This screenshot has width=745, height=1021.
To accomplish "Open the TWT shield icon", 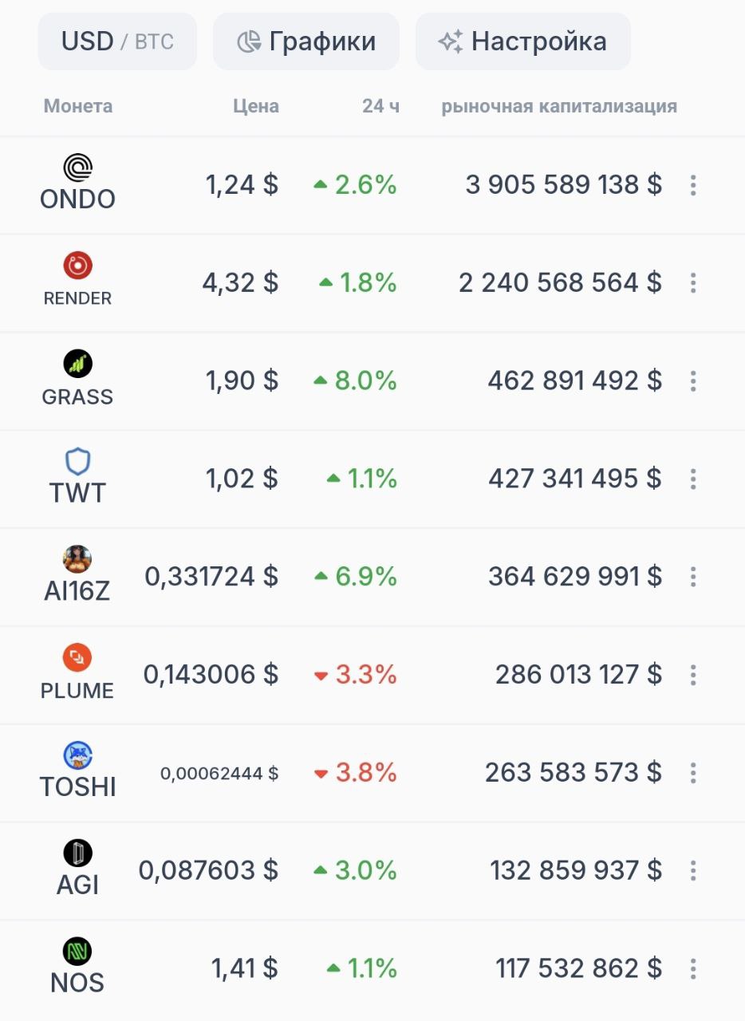I will pyautogui.click(x=78, y=462).
